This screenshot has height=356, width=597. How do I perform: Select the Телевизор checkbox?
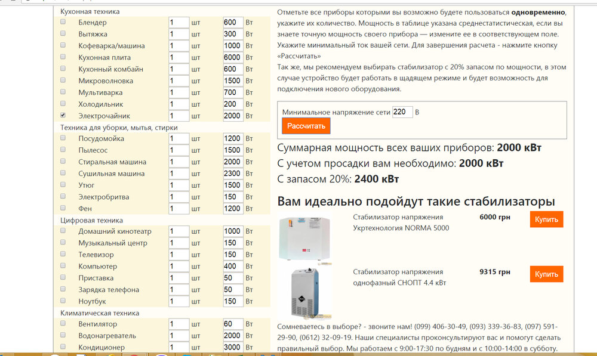pyautogui.click(x=63, y=255)
